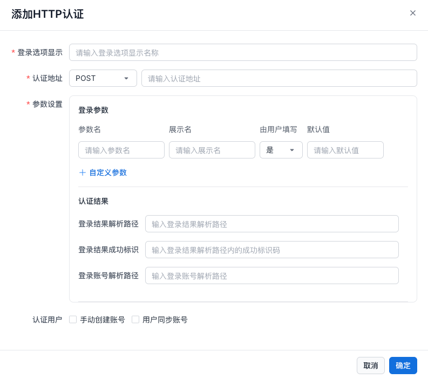Select the 登录结果成功标识 input field
The height and width of the screenshot is (379, 428).
(272, 250)
